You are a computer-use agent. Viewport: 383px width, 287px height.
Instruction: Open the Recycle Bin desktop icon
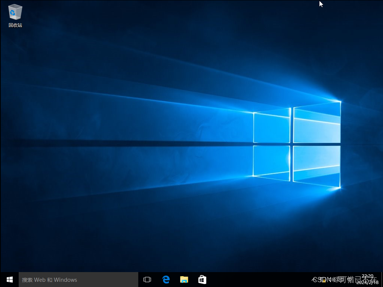tap(15, 16)
